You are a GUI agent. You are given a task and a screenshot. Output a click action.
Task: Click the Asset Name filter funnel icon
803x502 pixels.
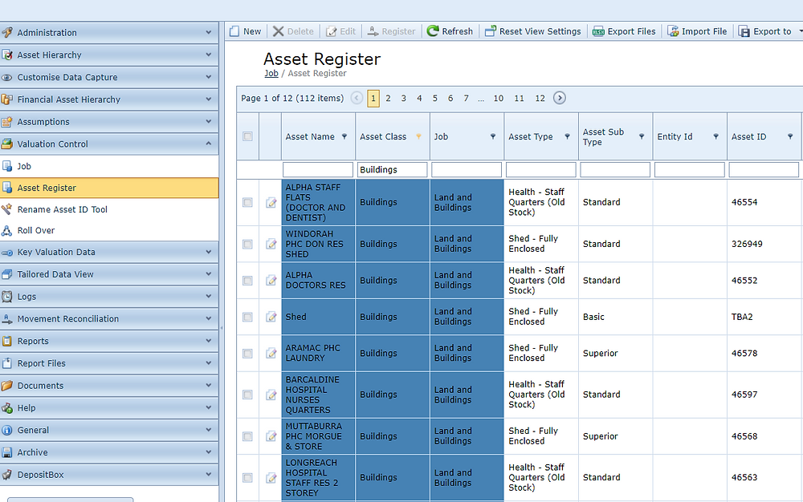[x=344, y=136]
